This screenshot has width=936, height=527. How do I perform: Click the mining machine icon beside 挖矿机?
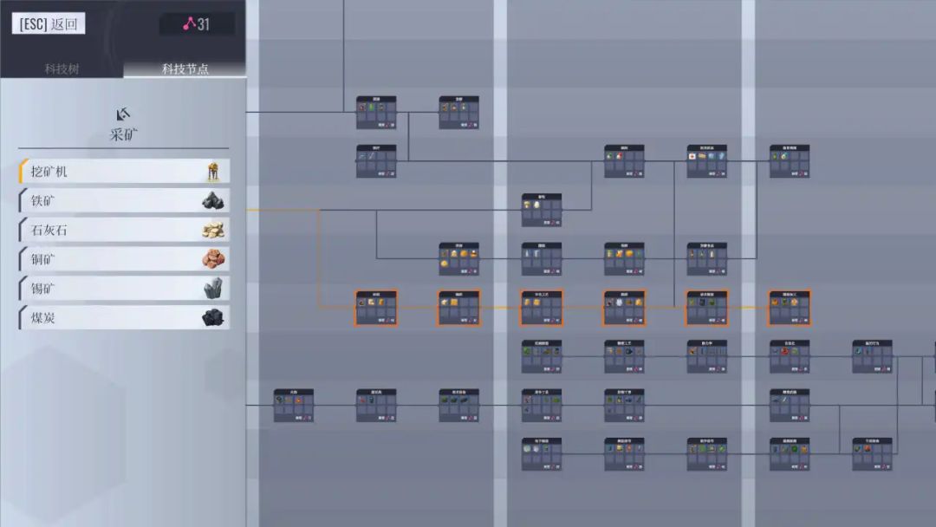(213, 172)
